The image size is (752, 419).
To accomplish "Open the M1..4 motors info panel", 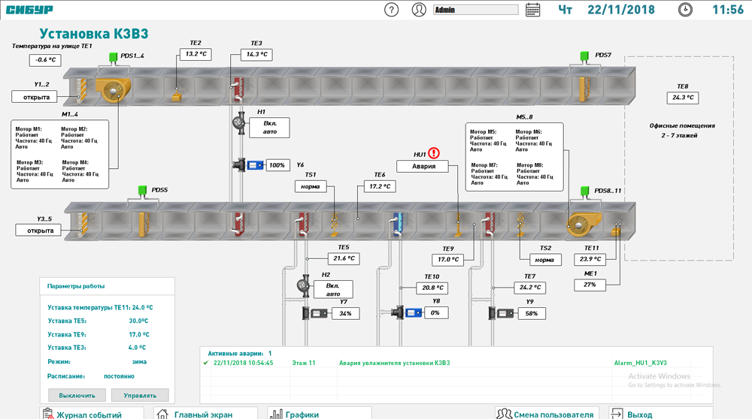I will pos(60,154).
